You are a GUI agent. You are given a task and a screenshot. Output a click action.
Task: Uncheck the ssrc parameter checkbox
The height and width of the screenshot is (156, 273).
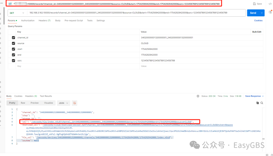13,60
